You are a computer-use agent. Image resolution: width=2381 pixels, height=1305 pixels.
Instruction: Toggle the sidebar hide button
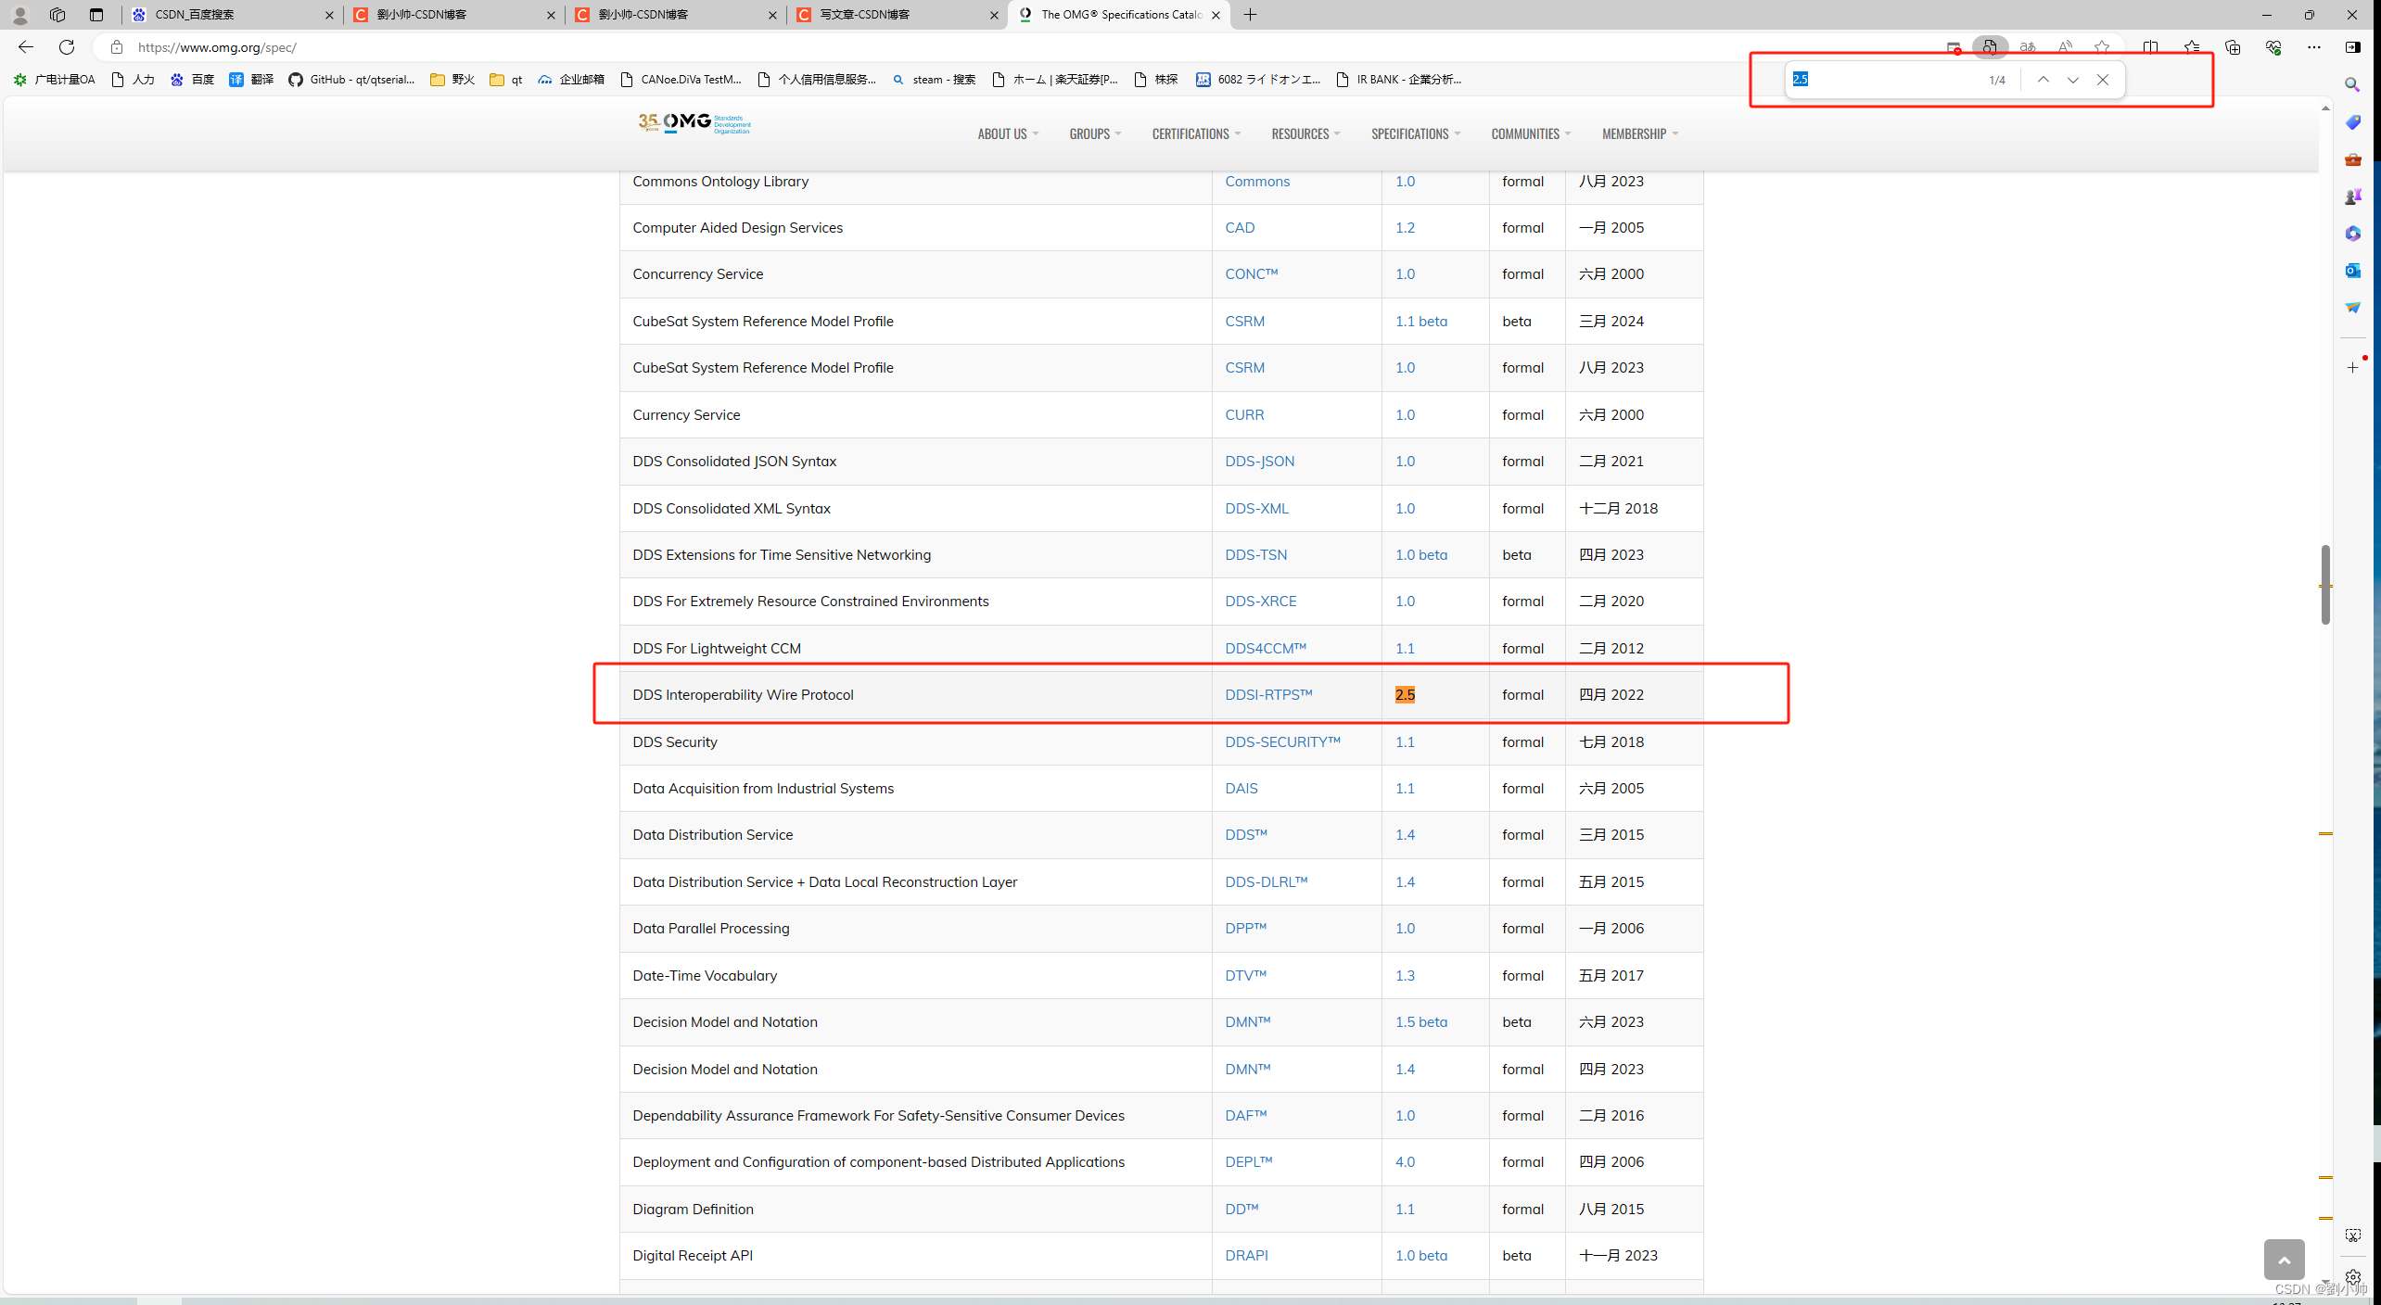[2353, 47]
